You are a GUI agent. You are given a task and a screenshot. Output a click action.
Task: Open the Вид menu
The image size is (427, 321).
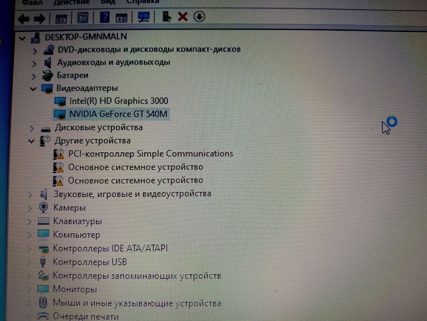108,2
